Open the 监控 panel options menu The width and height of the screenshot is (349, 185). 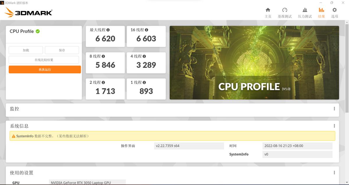(x=334, y=109)
